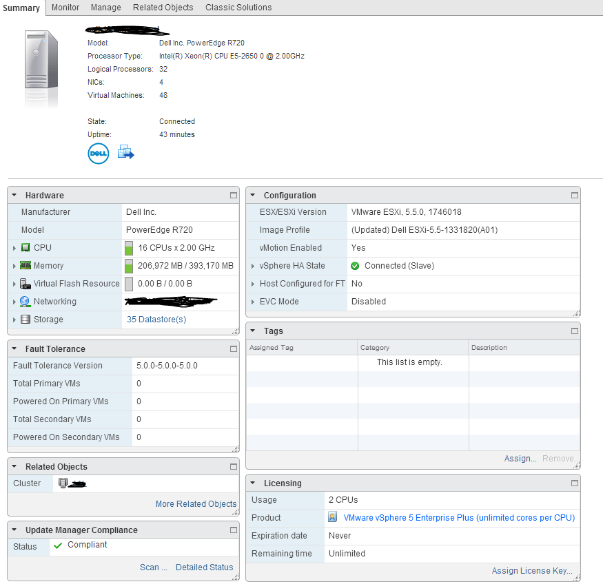Click the ESXi version value text
The height and width of the screenshot is (584, 603).
click(406, 211)
